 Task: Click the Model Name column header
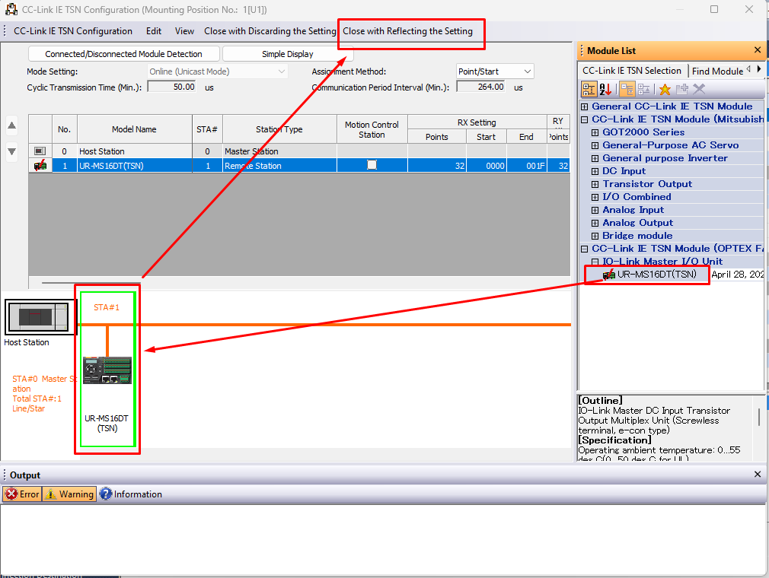pos(134,129)
